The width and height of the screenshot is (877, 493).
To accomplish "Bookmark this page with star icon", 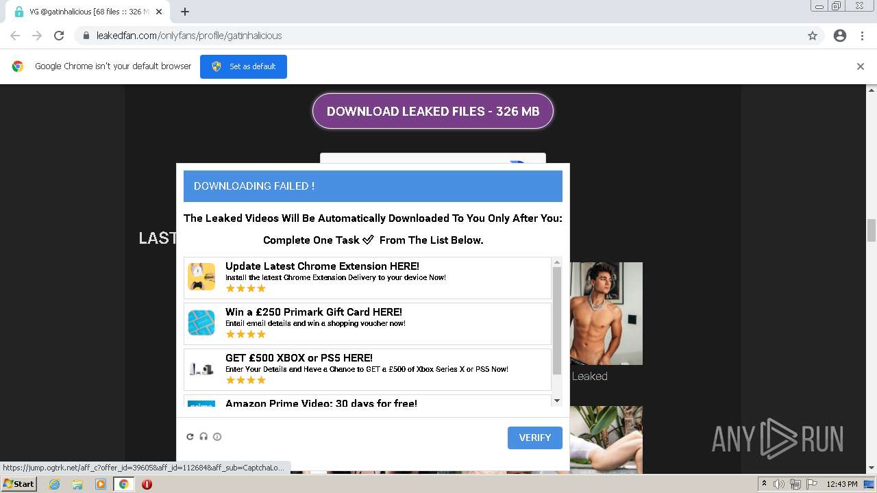I will click(x=813, y=36).
